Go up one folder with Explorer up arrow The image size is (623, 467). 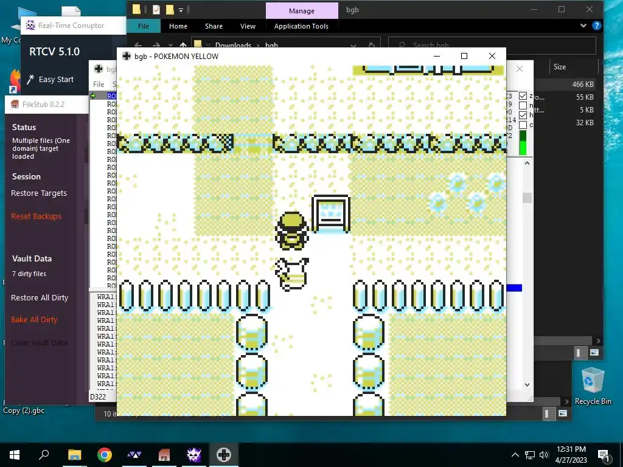click(183, 45)
